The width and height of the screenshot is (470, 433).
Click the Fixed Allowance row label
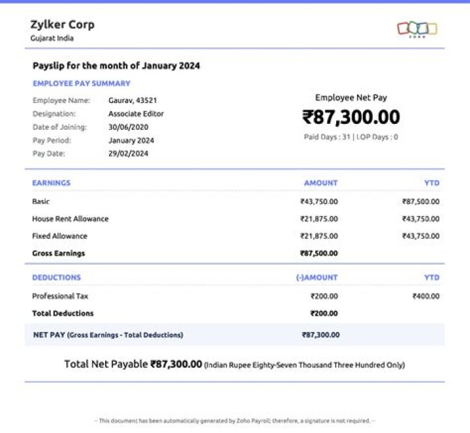pyautogui.click(x=59, y=236)
